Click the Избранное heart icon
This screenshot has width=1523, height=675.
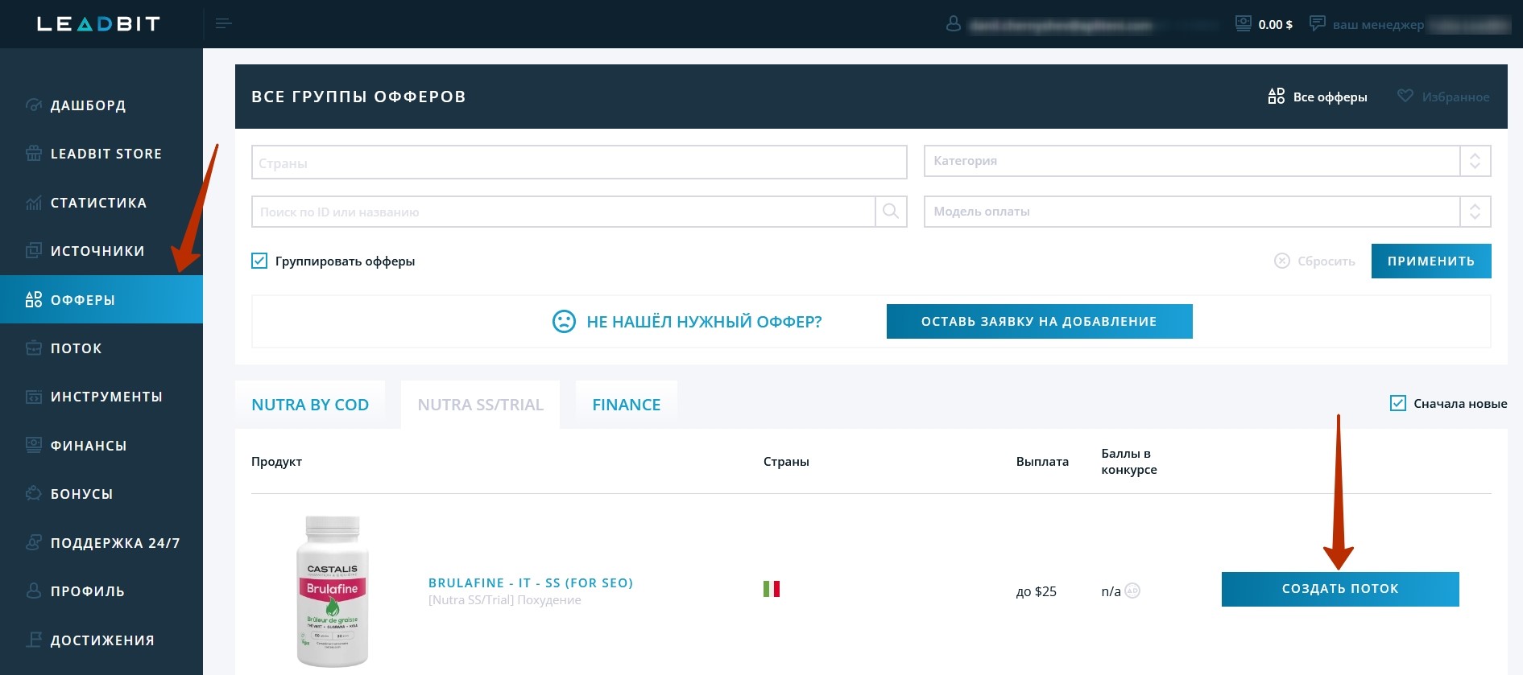1405,96
